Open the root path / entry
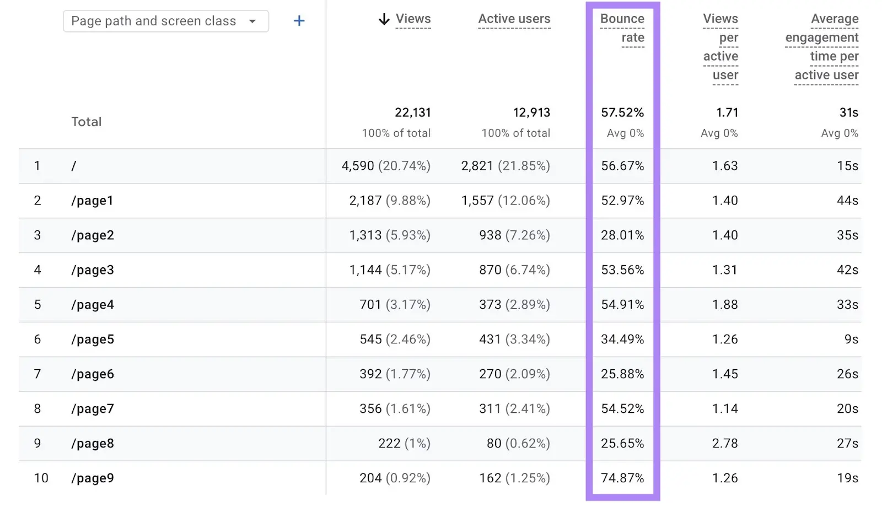Screen dimensions: 882x512 coord(73,166)
